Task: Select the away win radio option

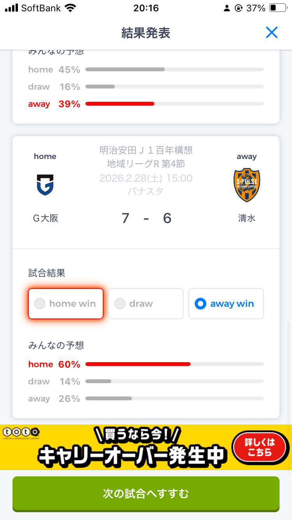Action: (226, 304)
